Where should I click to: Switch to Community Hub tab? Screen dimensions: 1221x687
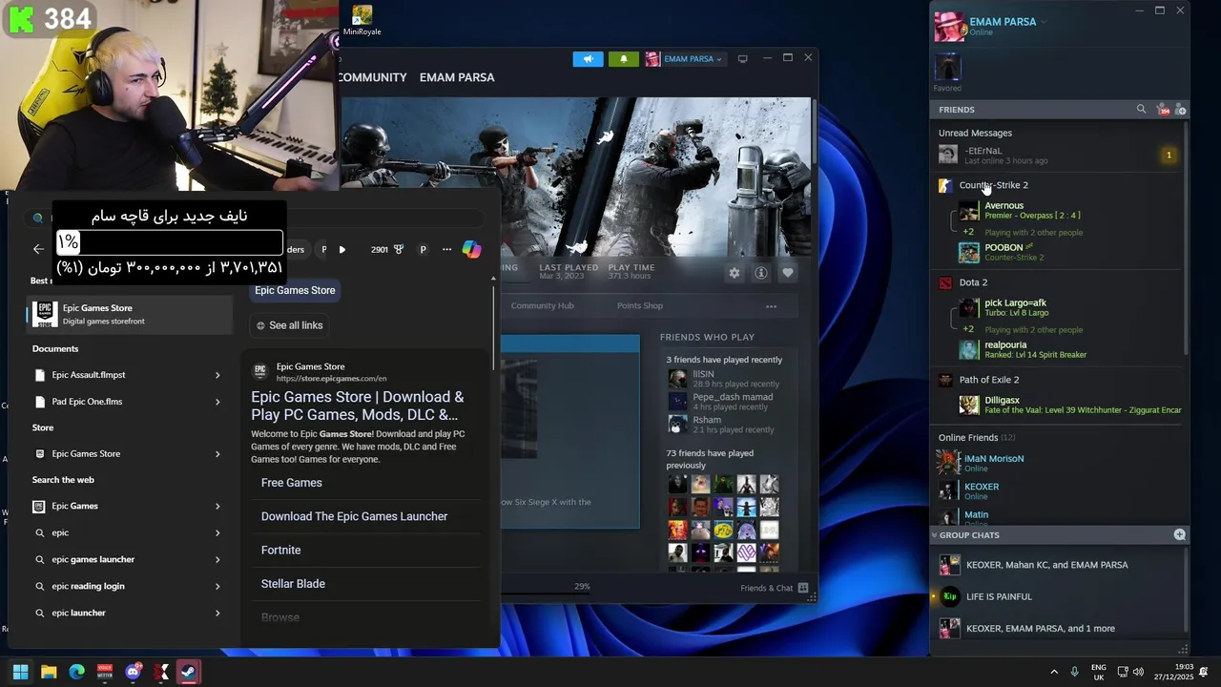click(x=542, y=305)
